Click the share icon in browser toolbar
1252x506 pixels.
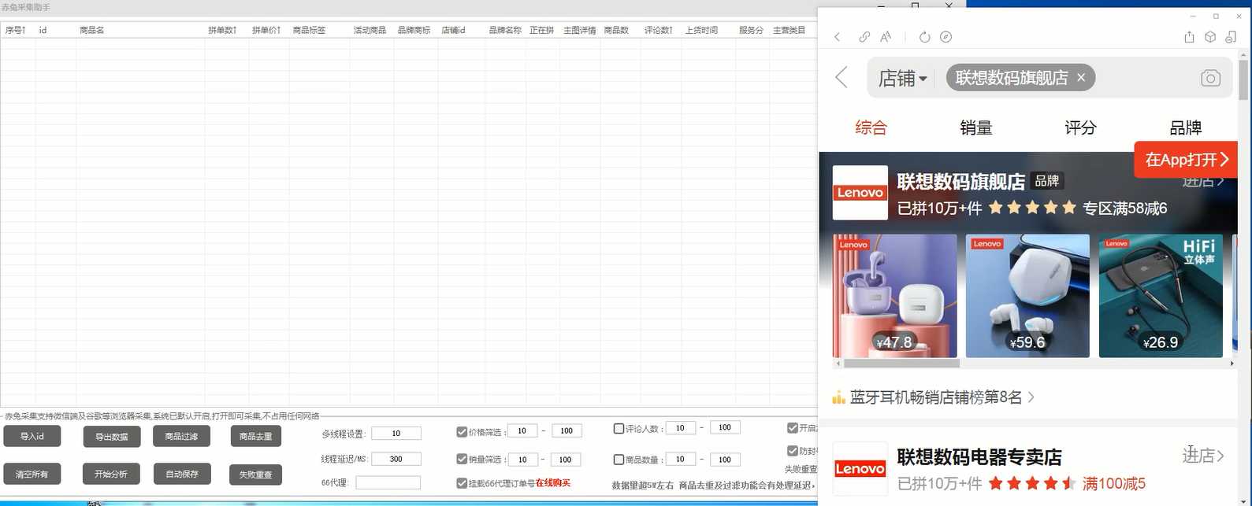1190,37
